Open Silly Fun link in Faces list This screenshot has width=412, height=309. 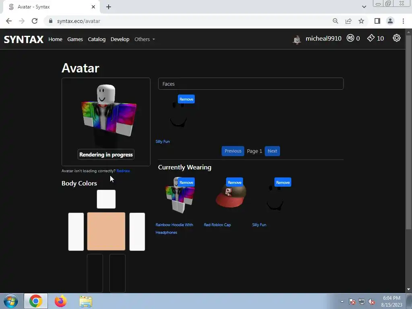click(x=163, y=141)
